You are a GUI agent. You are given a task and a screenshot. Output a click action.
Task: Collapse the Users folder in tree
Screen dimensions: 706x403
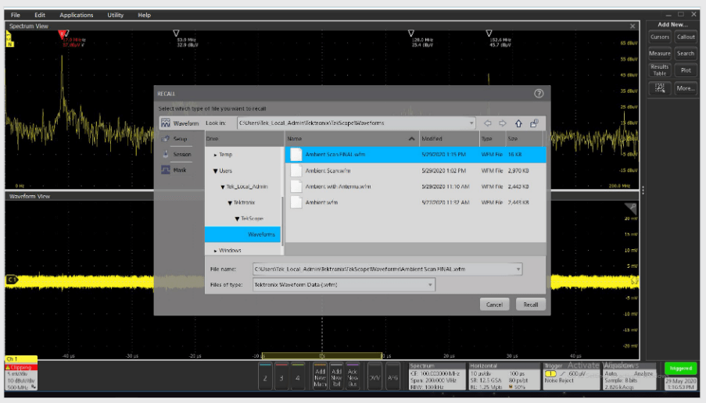(215, 170)
